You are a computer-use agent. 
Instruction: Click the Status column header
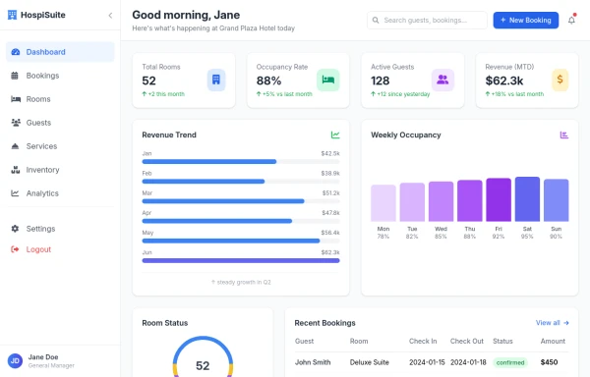point(502,341)
